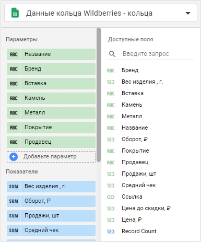This screenshot has width=201, height=242.
Task: Open the data source dropdown arrow
Action: tap(188, 13)
